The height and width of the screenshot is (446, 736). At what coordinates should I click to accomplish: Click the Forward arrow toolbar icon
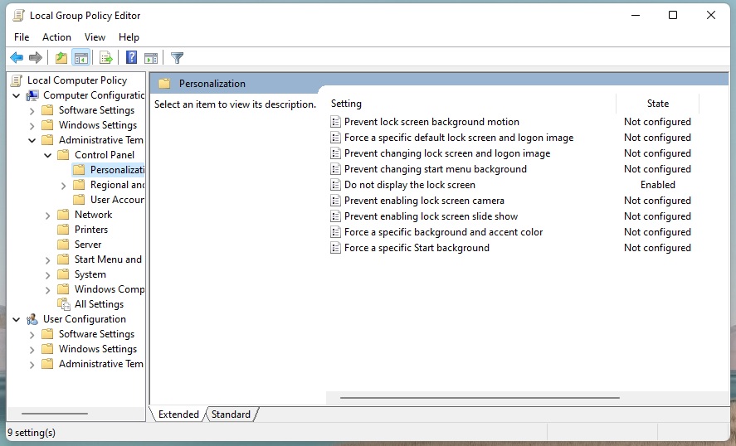tap(35, 58)
